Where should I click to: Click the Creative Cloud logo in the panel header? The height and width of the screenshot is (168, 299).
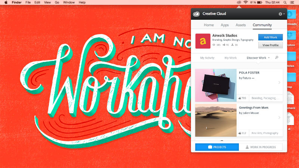pos(196,14)
